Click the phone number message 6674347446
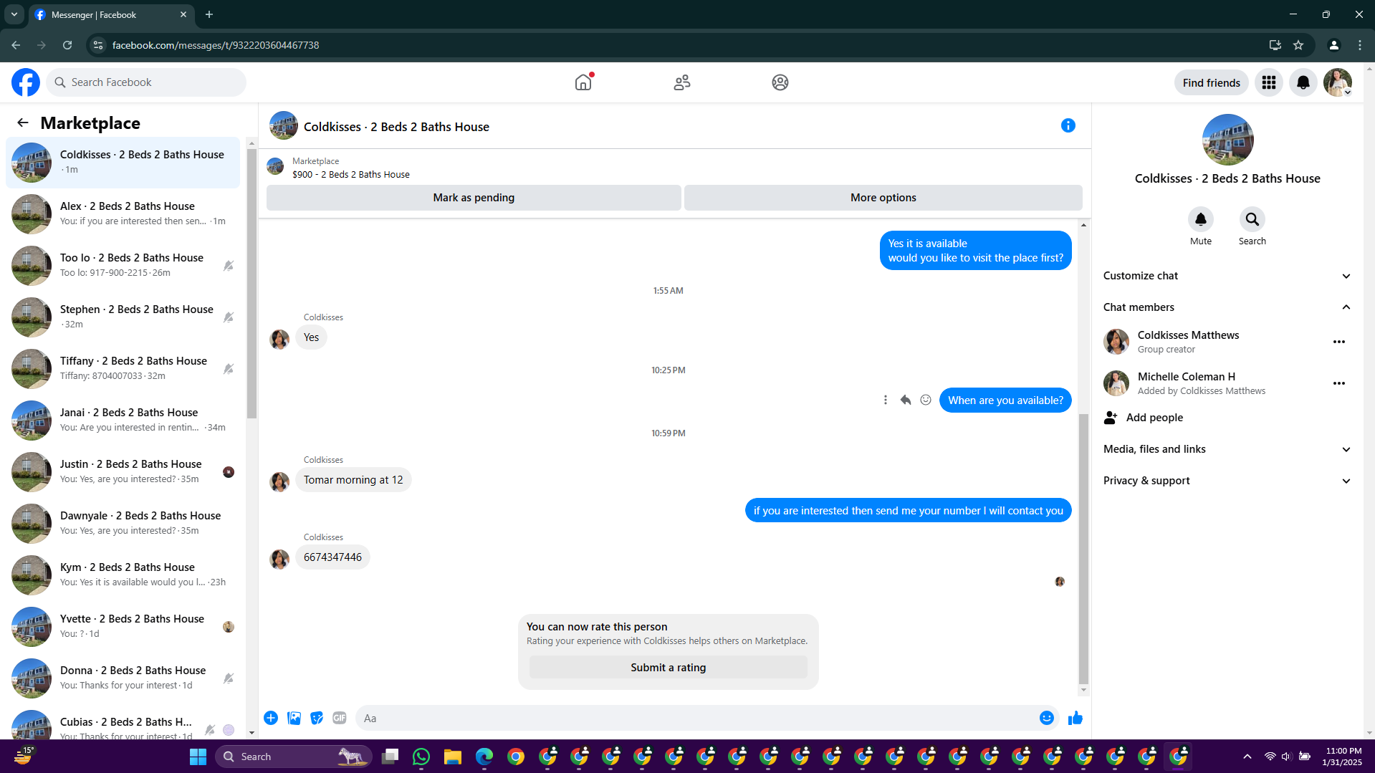This screenshot has height=773, width=1375. pos(332,557)
